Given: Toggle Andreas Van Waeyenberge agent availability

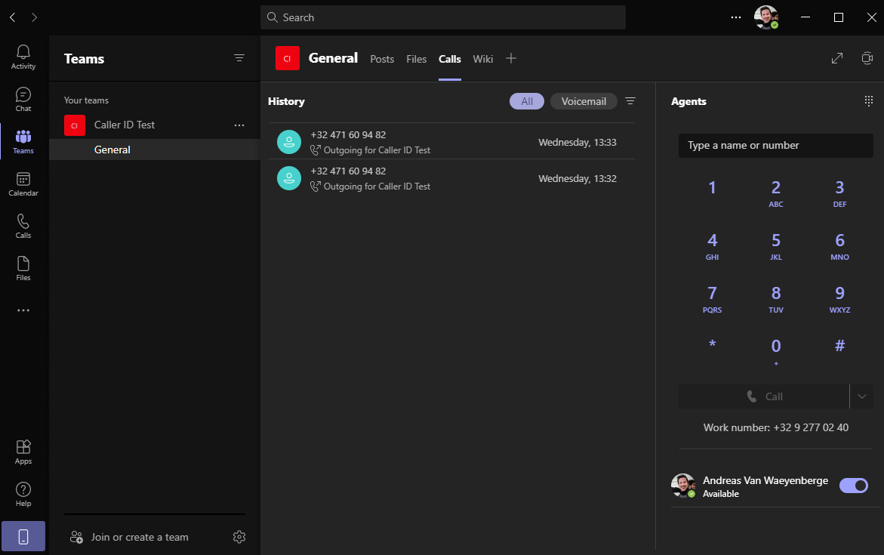Looking at the screenshot, I should pos(854,486).
